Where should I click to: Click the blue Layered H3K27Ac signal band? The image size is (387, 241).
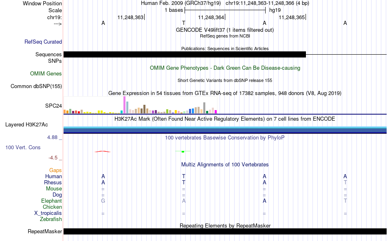(225, 130)
